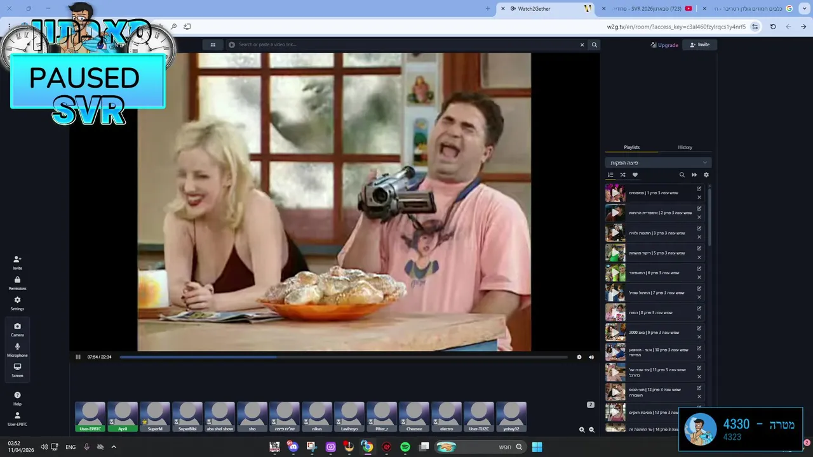Remove playlist item 'פרק 5 | ריקוד מושחת'
Screen dimensions: 813x457
(x=699, y=257)
